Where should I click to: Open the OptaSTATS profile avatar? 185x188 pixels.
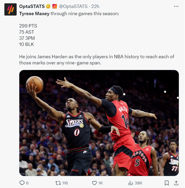click(x=11, y=9)
